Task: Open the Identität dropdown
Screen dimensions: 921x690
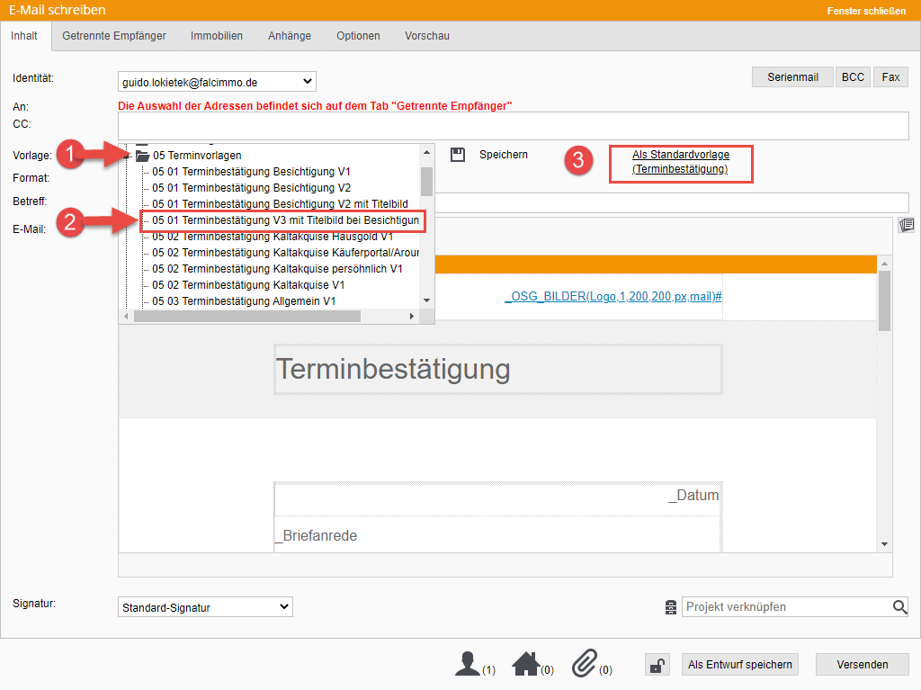Action: coord(217,82)
